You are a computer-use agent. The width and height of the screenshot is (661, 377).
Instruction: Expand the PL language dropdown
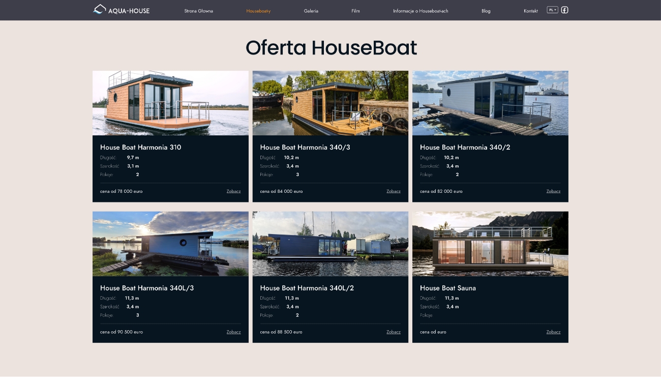[x=552, y=10]
